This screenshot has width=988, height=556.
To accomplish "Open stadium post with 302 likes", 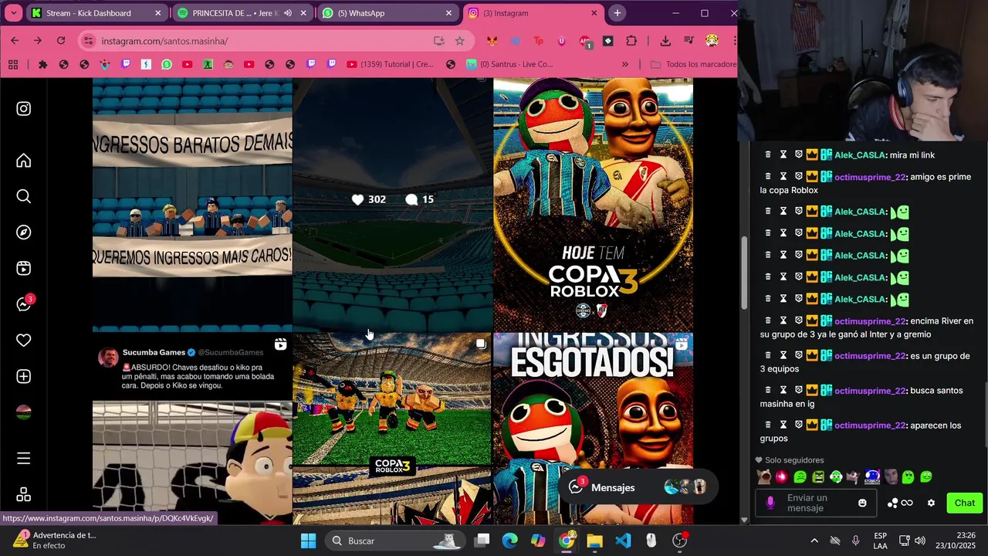I will click(392, 205).
